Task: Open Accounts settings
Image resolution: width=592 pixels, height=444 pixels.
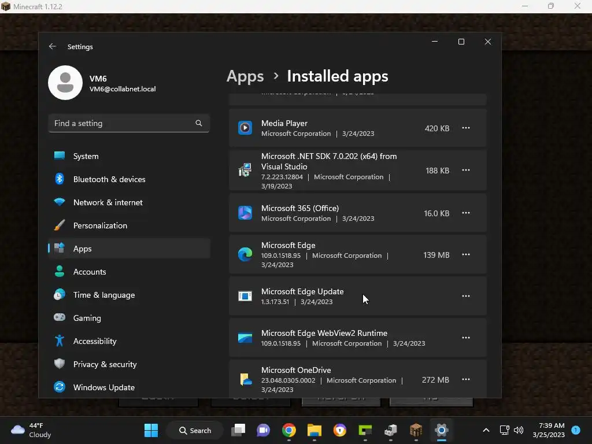Action: [129, 272]
